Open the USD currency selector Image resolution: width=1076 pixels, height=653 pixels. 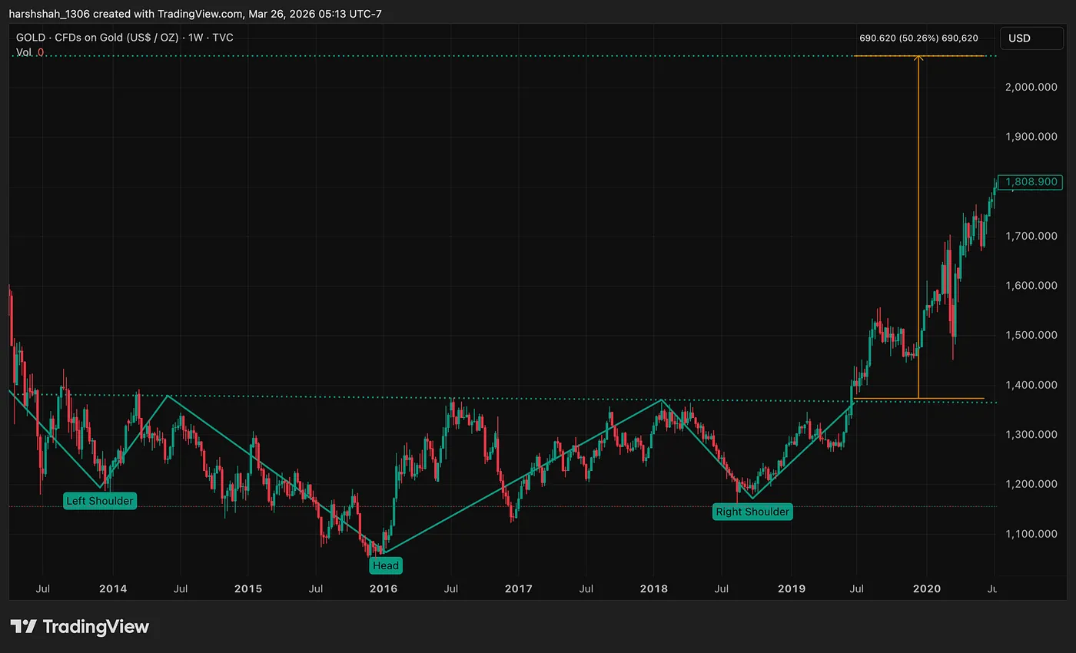[x=1033, y=38]
